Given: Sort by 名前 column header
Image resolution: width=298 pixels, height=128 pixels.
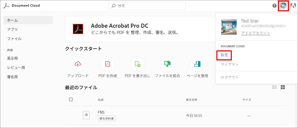Looking at the screenshot, I should point(101,100).
